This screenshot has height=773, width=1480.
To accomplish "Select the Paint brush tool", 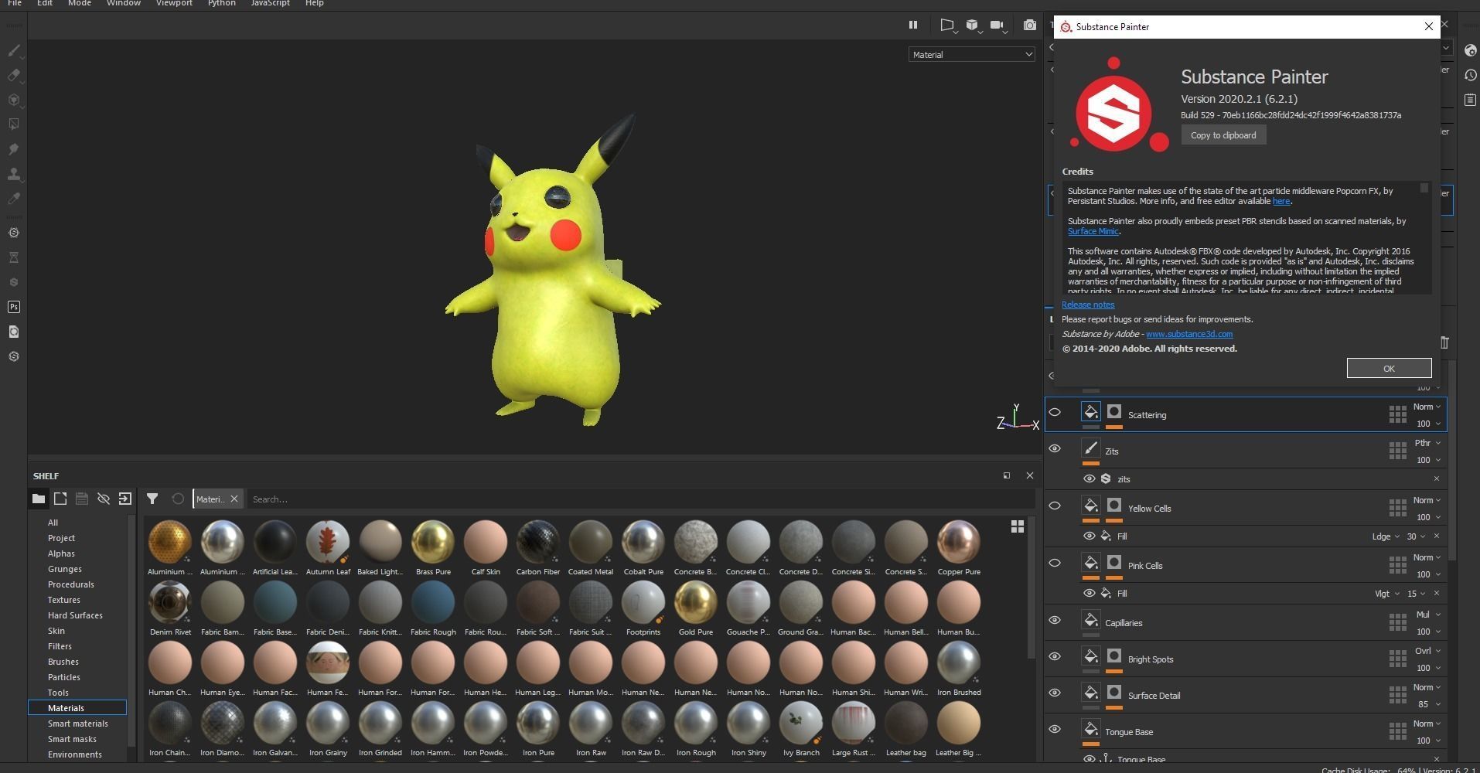I will click(14, 51).
